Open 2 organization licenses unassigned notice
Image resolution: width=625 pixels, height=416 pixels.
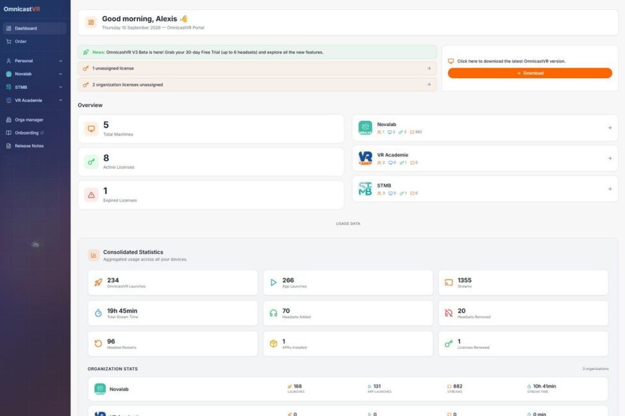[x=257, y=84]
